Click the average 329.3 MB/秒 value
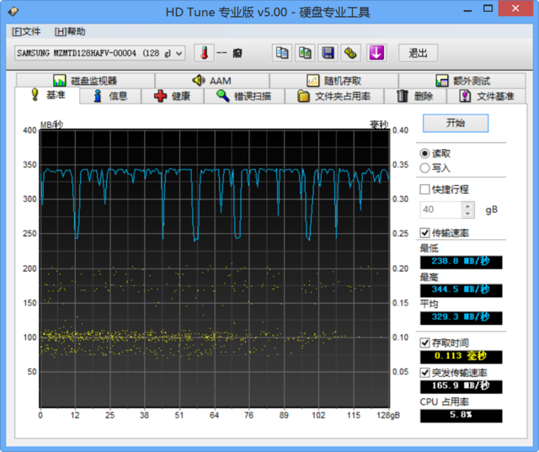This screenshot has width=539, height=452. [x=461, y=317]
